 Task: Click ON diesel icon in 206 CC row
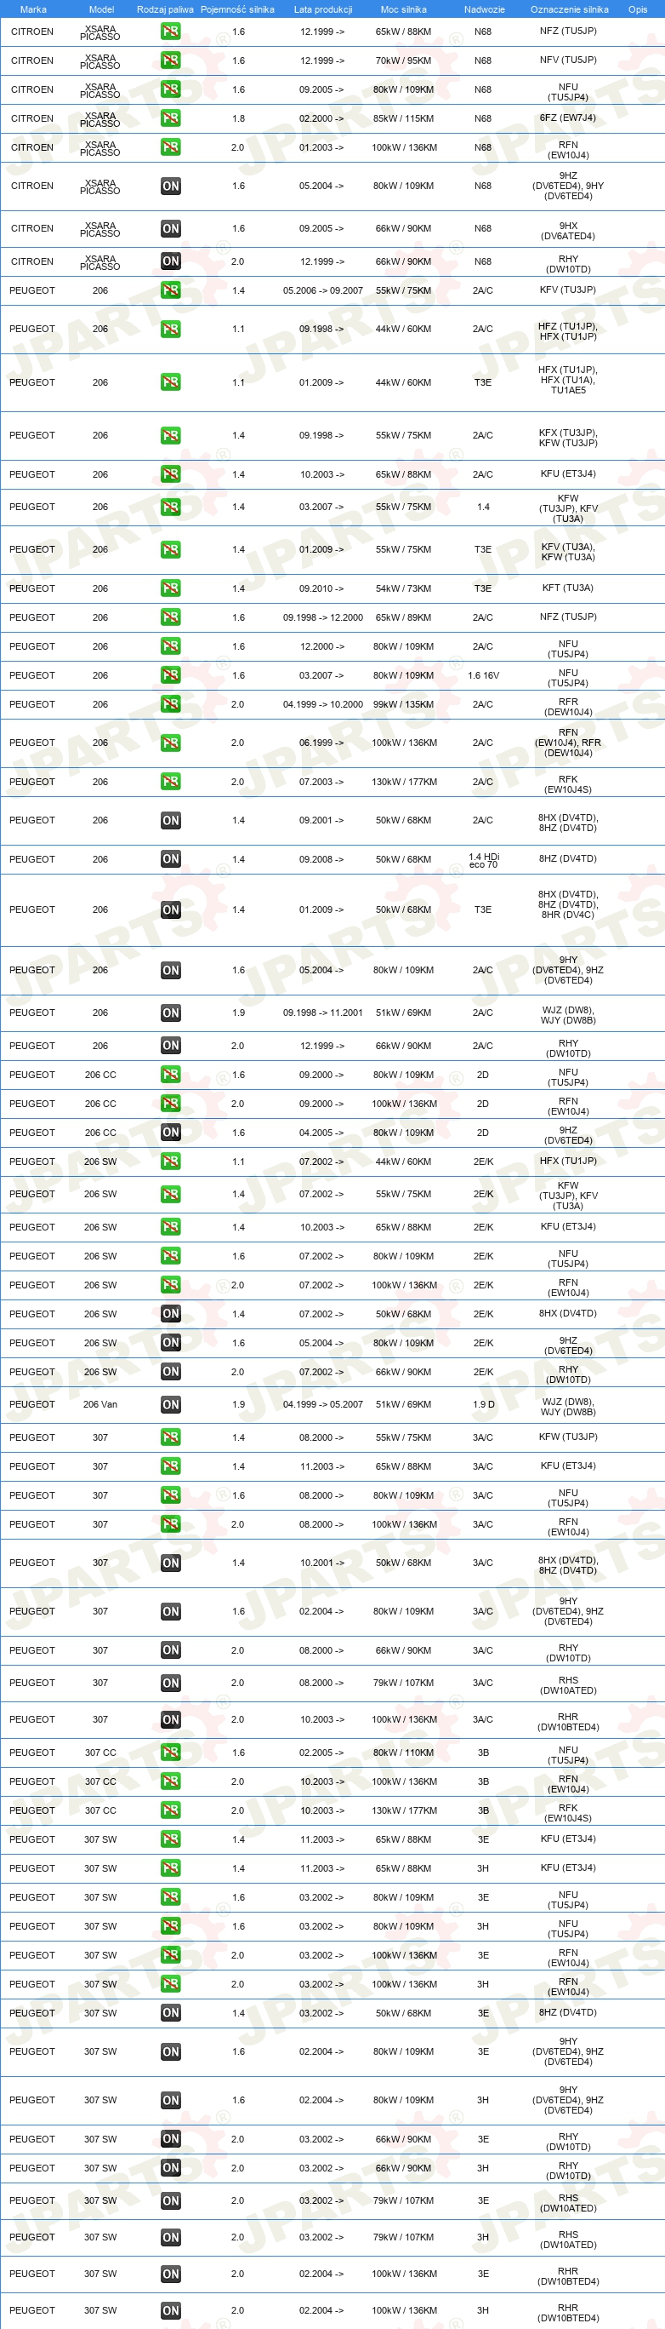[x=171, y=1133]
